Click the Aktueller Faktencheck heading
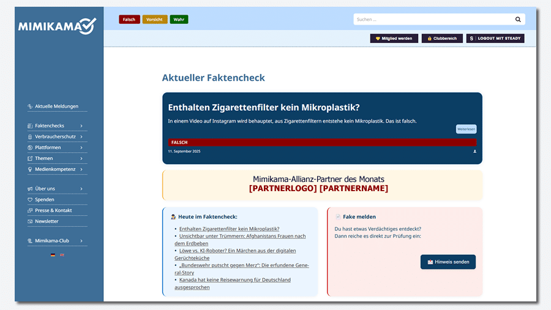551x310 pixels. tap(213, 78)
